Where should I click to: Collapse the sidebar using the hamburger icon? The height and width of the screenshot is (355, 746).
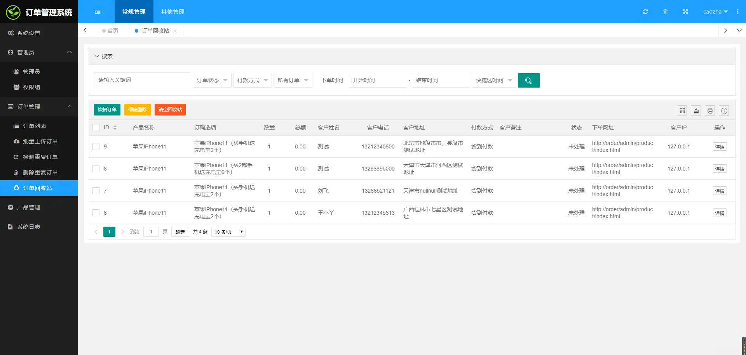(98, 12)
